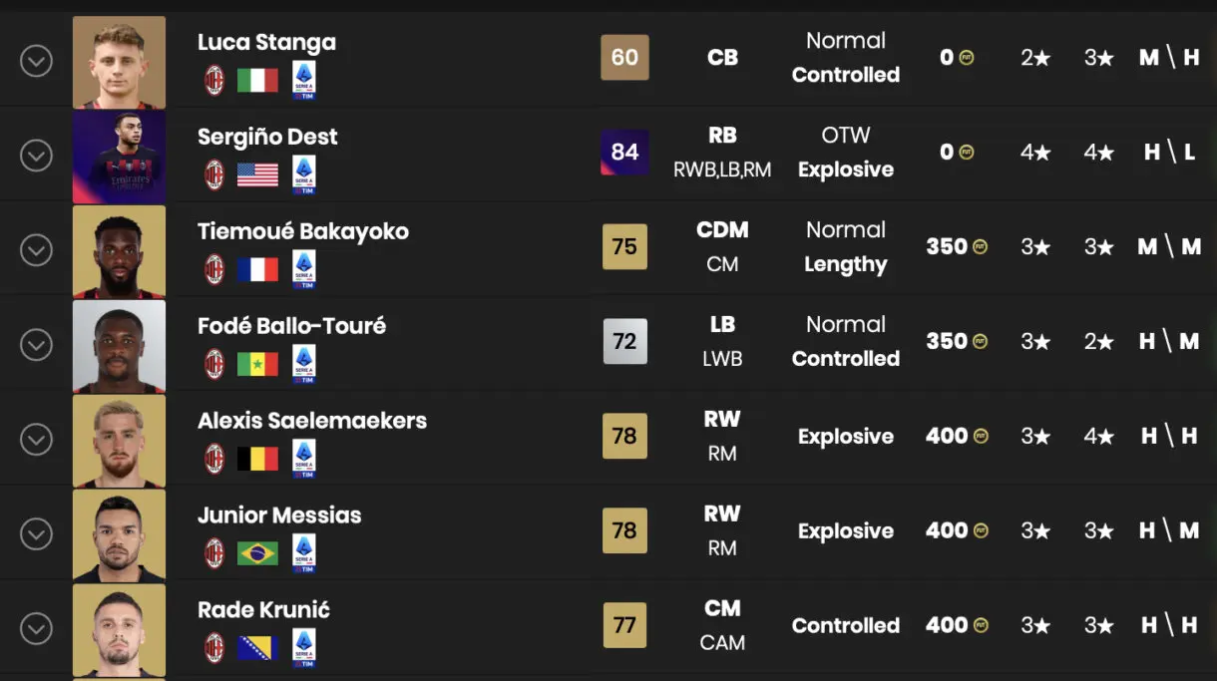Screen dimensions: 1217x681
Task: Click Junior Messias's 78 rating badge
Action: (x=624, y=530)
